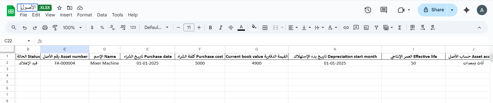Open version history clock icon
This screenshot has width=493, height=103.
368,10
